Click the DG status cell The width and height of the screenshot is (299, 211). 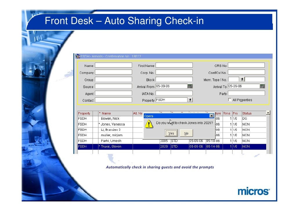[254, 119]
